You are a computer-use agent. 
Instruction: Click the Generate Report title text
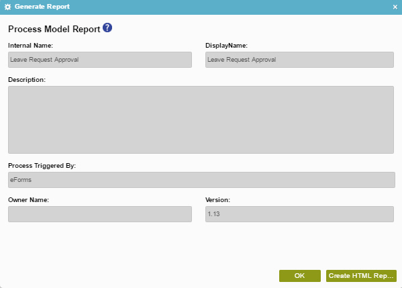(42, 7)
